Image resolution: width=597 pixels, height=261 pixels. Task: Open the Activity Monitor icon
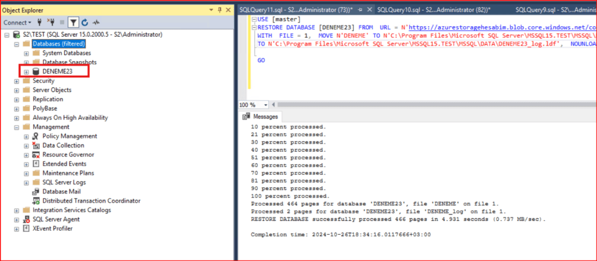pos(96,22)
